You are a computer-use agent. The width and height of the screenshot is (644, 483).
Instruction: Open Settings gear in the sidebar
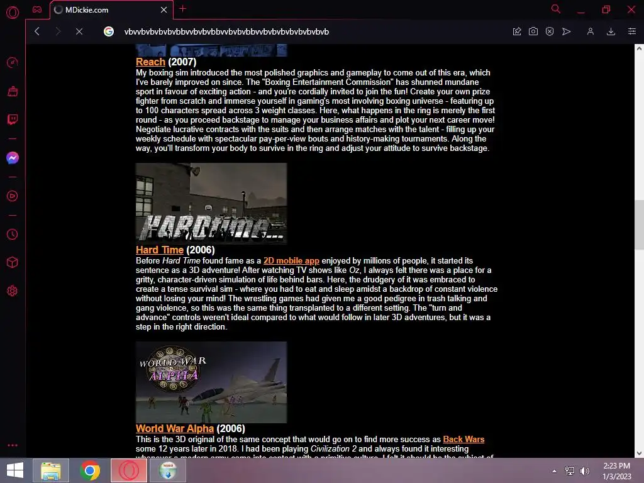point(13,291)
